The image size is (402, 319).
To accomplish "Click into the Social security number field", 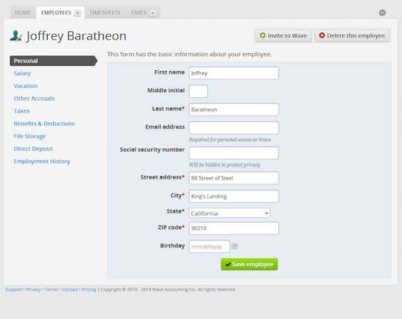I will point(234,152).
